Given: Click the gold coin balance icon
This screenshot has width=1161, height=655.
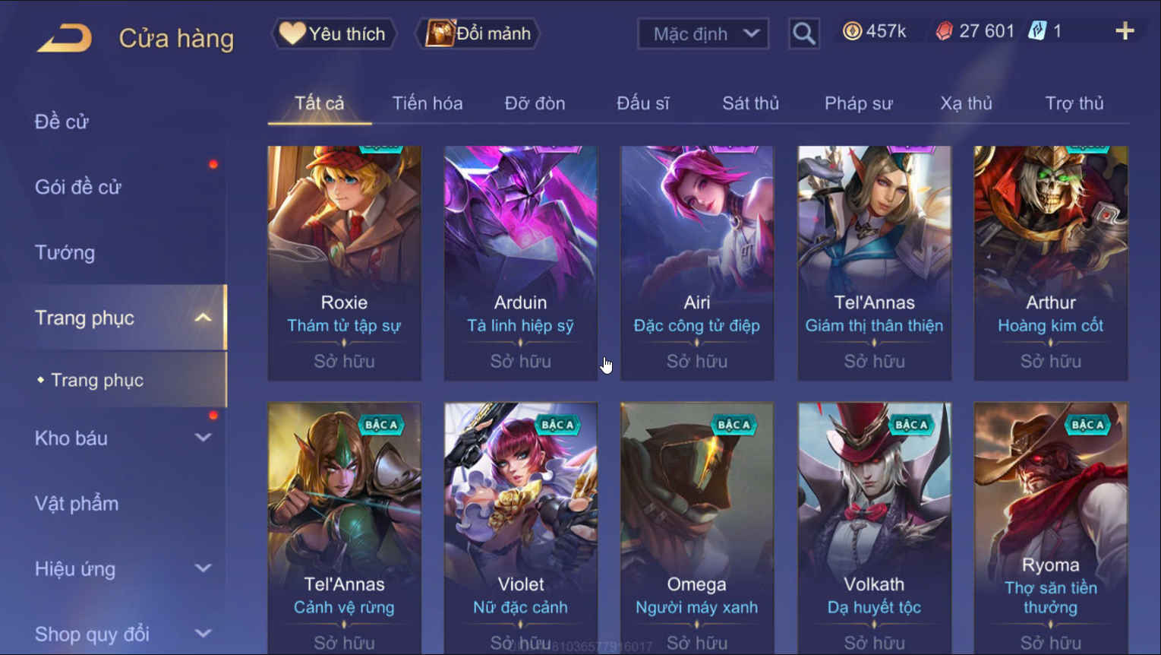Looking at the screenshot, I should pyautogui.click(x=852, y=31).
